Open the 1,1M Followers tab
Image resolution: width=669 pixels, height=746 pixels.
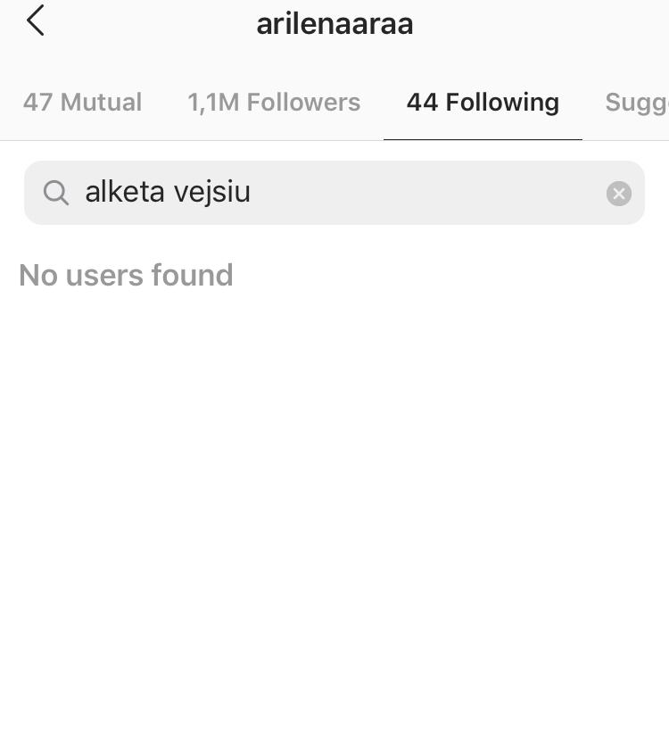pos(274,103)
